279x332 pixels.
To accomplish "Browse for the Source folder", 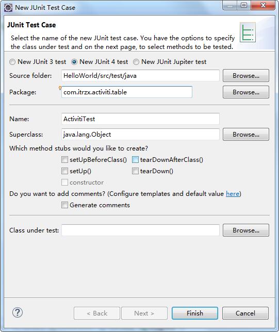I will tap(246, 76).
